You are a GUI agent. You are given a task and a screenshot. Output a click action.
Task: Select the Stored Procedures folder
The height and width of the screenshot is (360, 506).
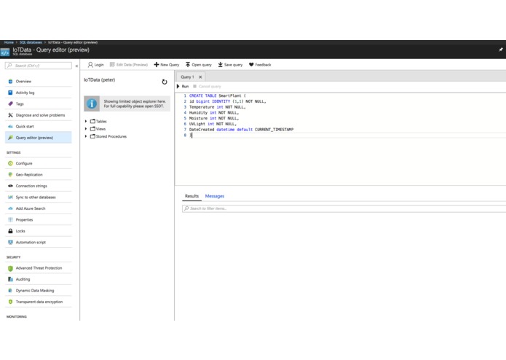[108, 136]
